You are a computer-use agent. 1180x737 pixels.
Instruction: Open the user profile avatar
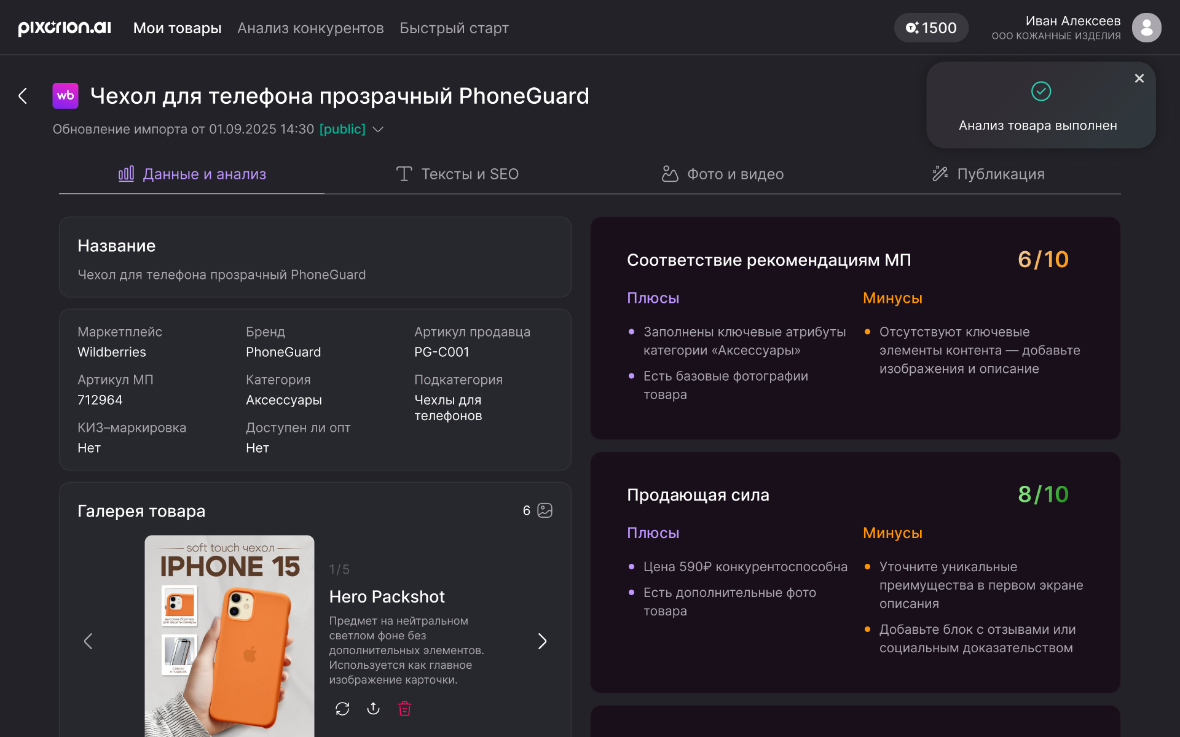tap(1146, 28)
